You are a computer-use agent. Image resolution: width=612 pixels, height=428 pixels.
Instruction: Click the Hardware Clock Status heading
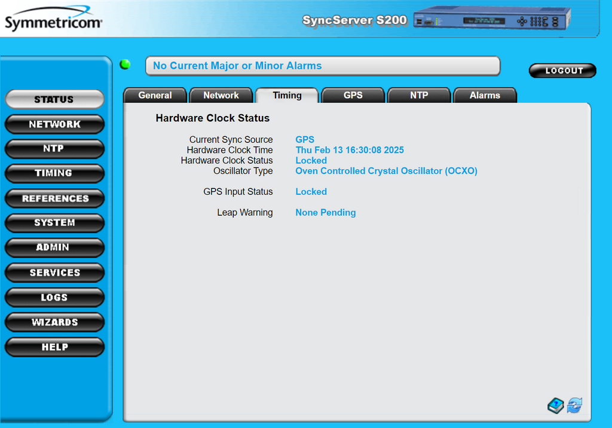[x=213, y=118]
